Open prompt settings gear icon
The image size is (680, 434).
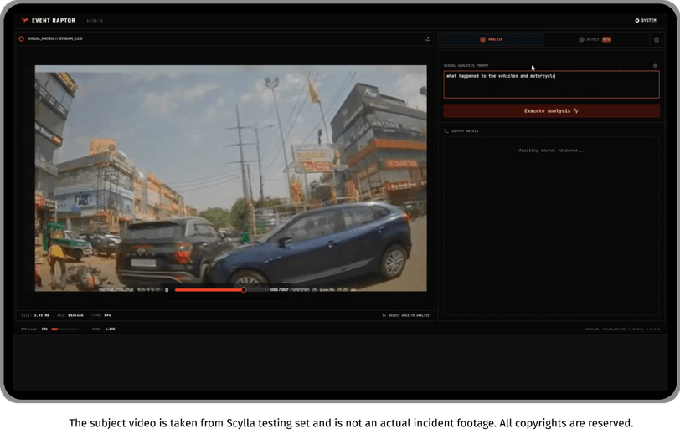(x=655, y=65)
